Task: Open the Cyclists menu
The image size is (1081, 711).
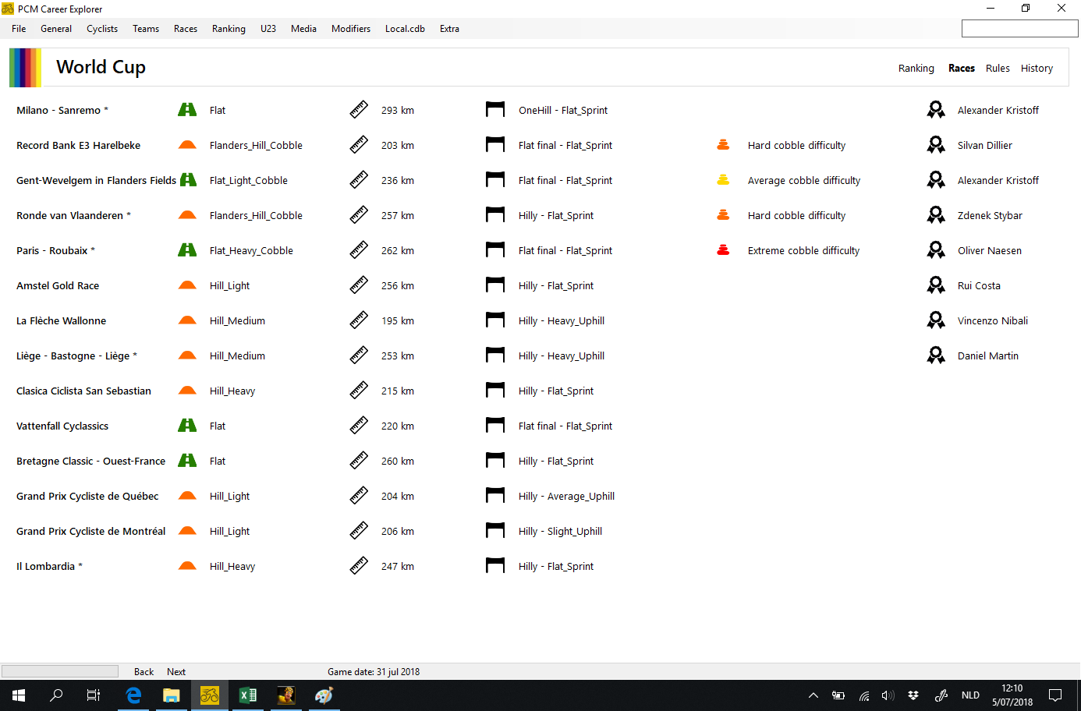Action: coord(102,29)
